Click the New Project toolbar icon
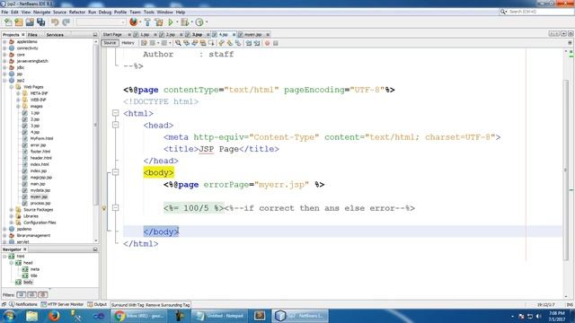Viewport: 575px width, 323px height. [19, 22]
